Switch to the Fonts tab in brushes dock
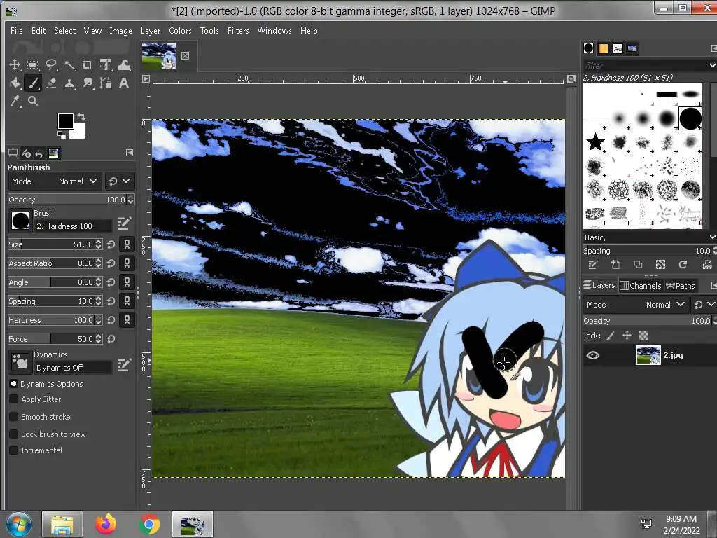717x538 pixels. pos(618,48)
